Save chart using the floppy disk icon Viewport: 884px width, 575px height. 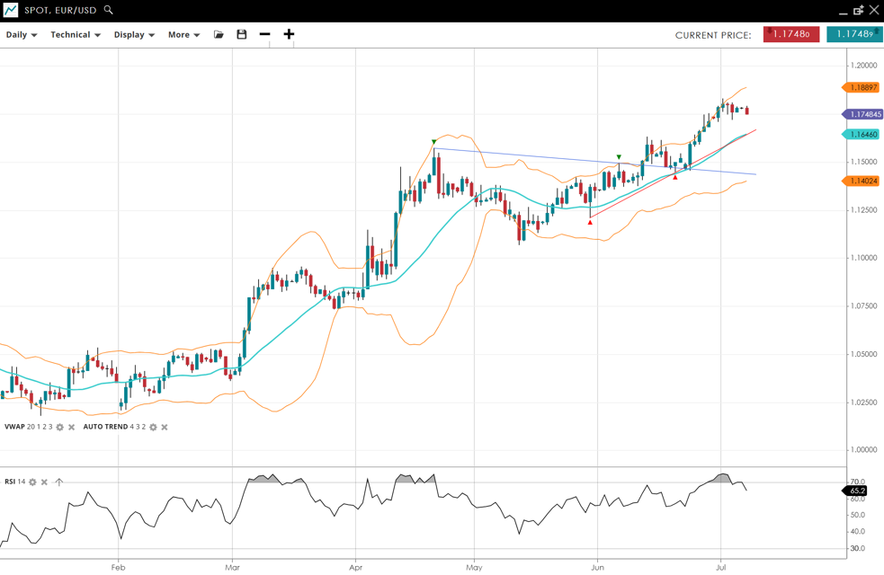242,34
